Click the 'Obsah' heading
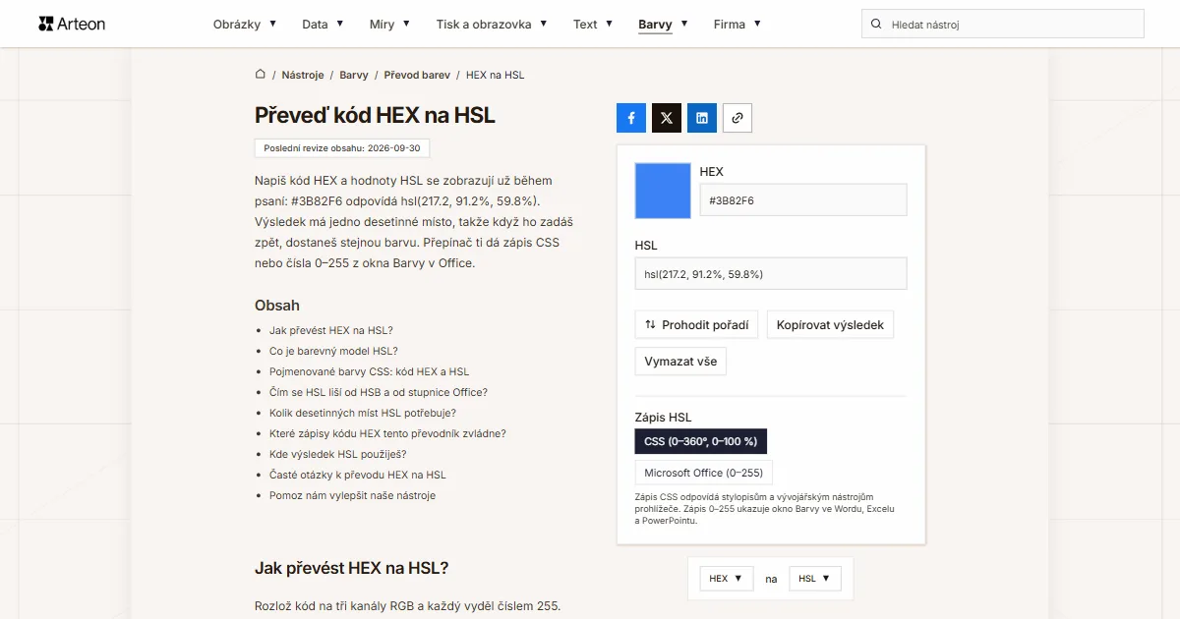 coord(277,306)
